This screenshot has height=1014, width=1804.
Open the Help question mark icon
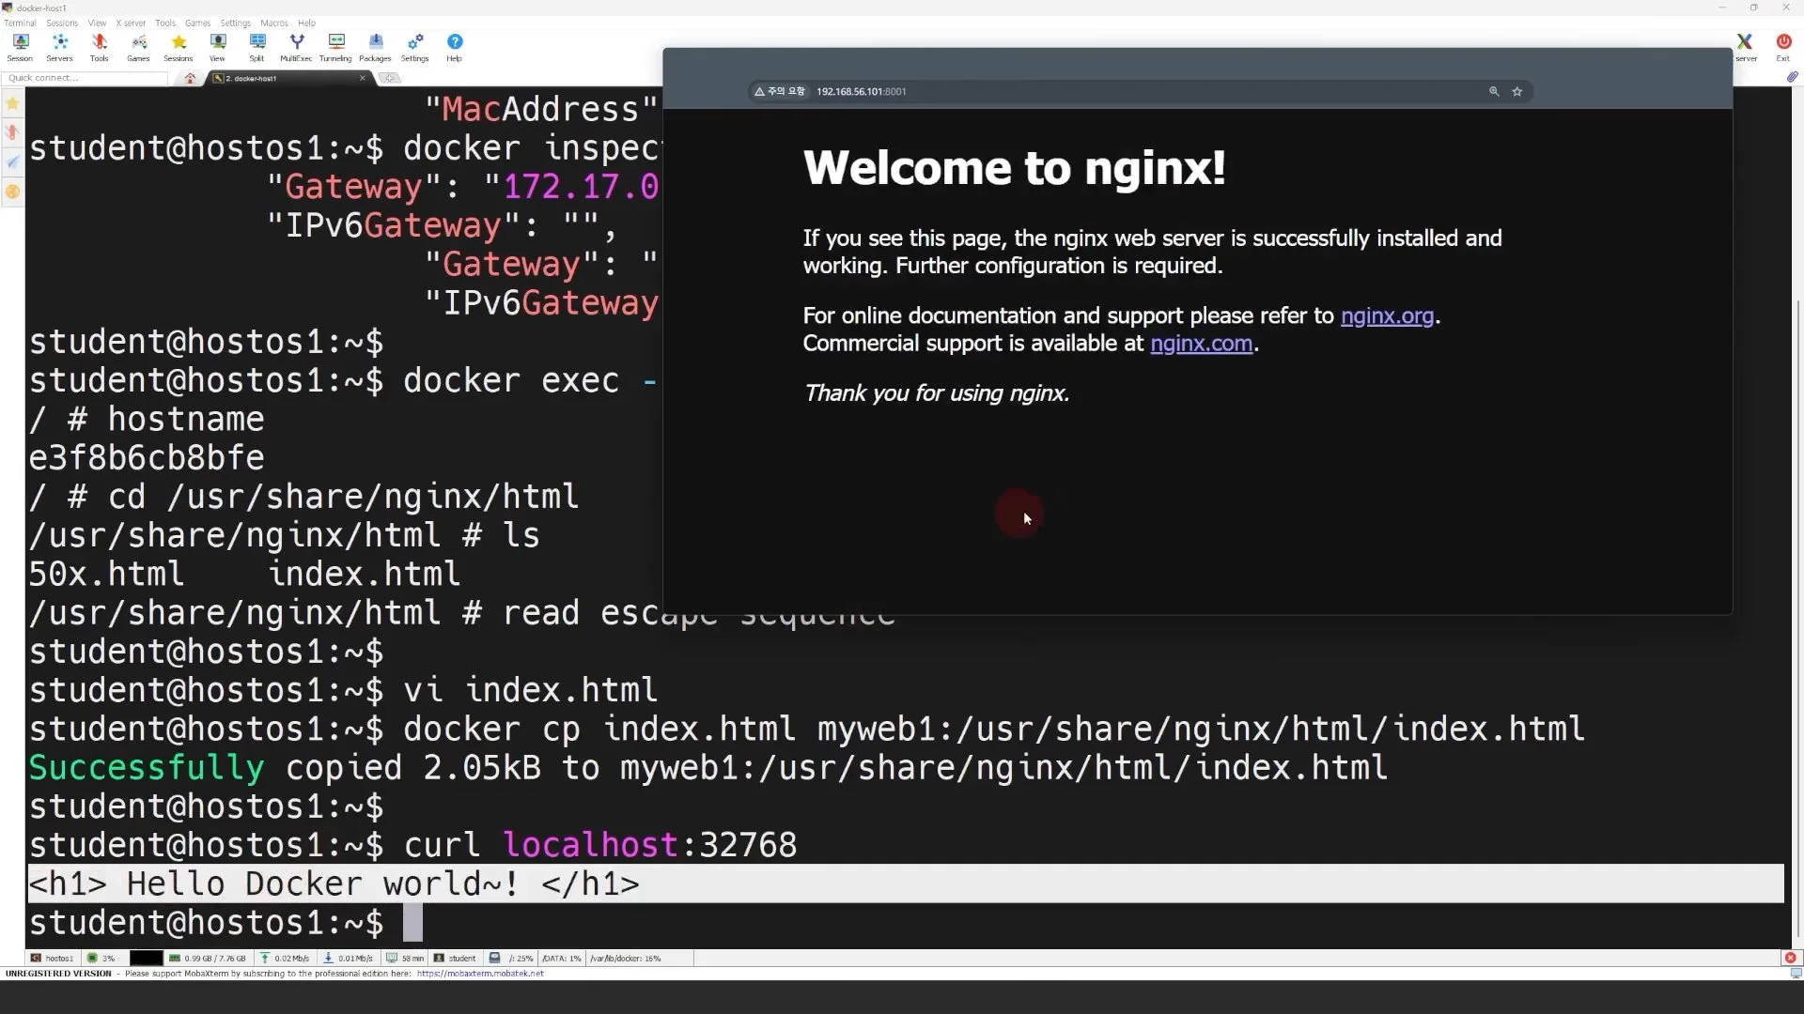tap(454, 47)
